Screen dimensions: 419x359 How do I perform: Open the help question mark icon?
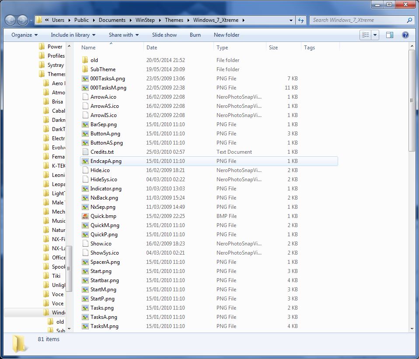tap(405, 35)
